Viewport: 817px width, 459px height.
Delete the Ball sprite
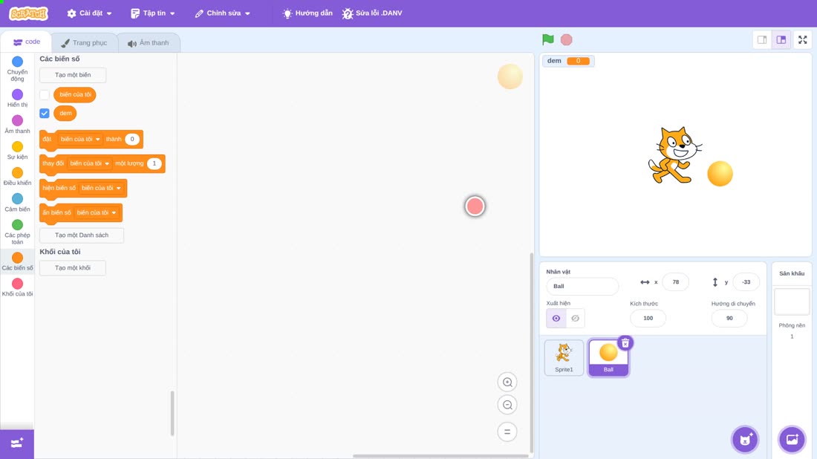625,343
